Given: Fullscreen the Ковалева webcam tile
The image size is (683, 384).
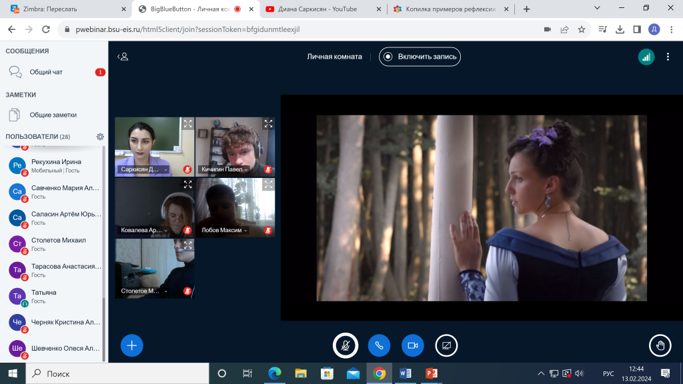Looking at the screenshot, I should coord(187,185).
